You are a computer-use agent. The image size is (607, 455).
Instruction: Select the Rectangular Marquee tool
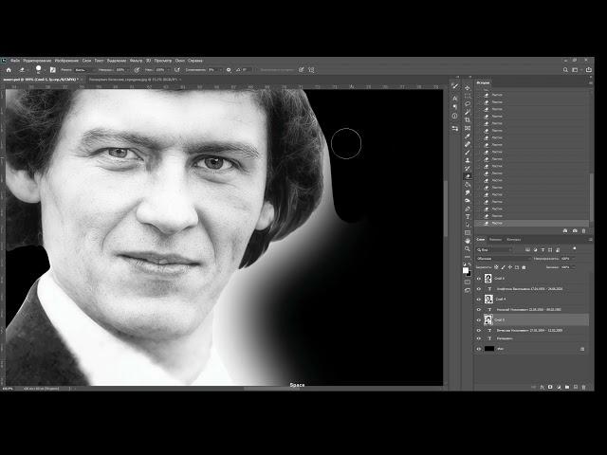click(x=468, y=96)
